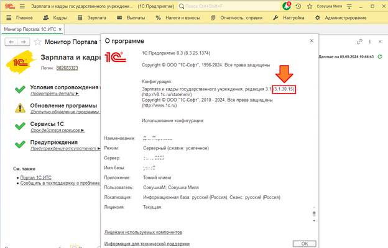Open the title bar settings lines icon
Viewport: 388px width, 248px height.
point(349,6)
